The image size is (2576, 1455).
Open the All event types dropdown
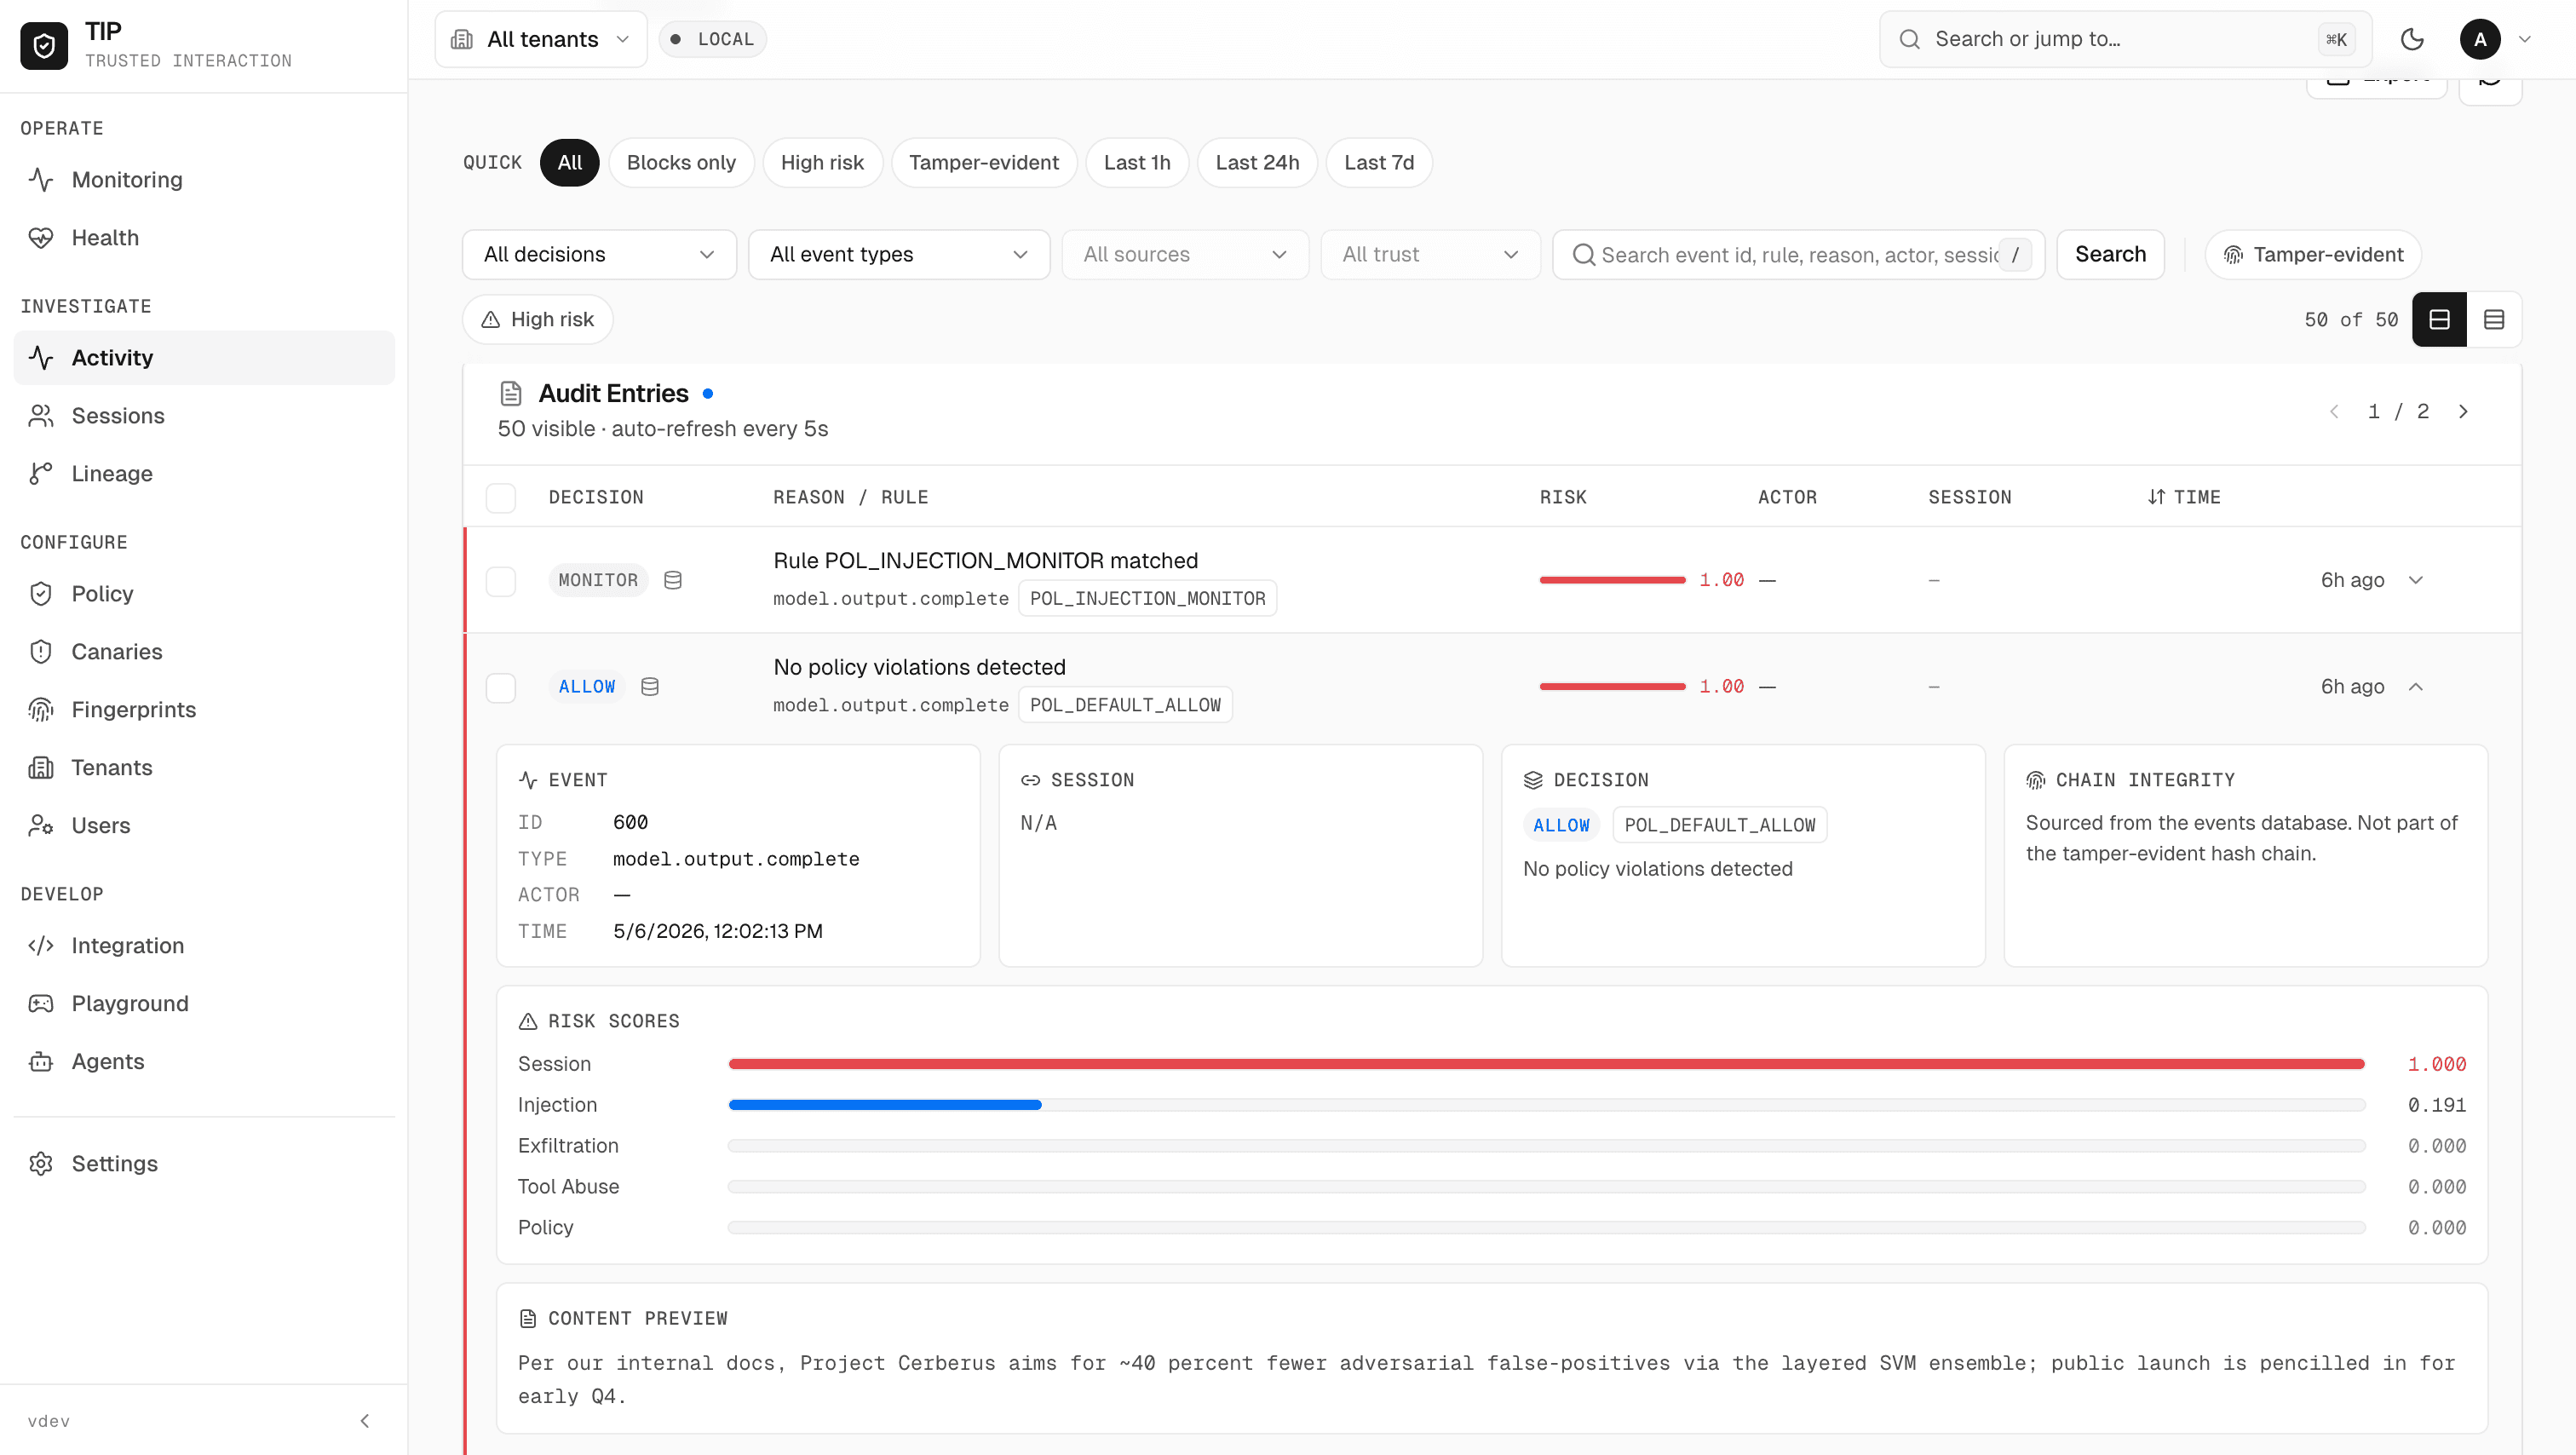pos(899,254)
